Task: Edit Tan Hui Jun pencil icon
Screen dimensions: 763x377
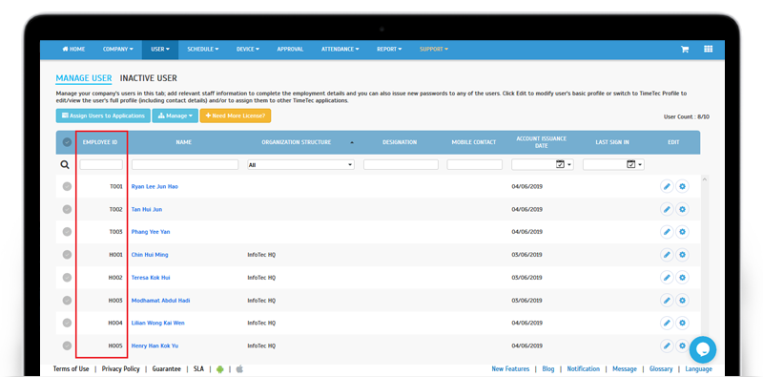Action: click(667, 209)
